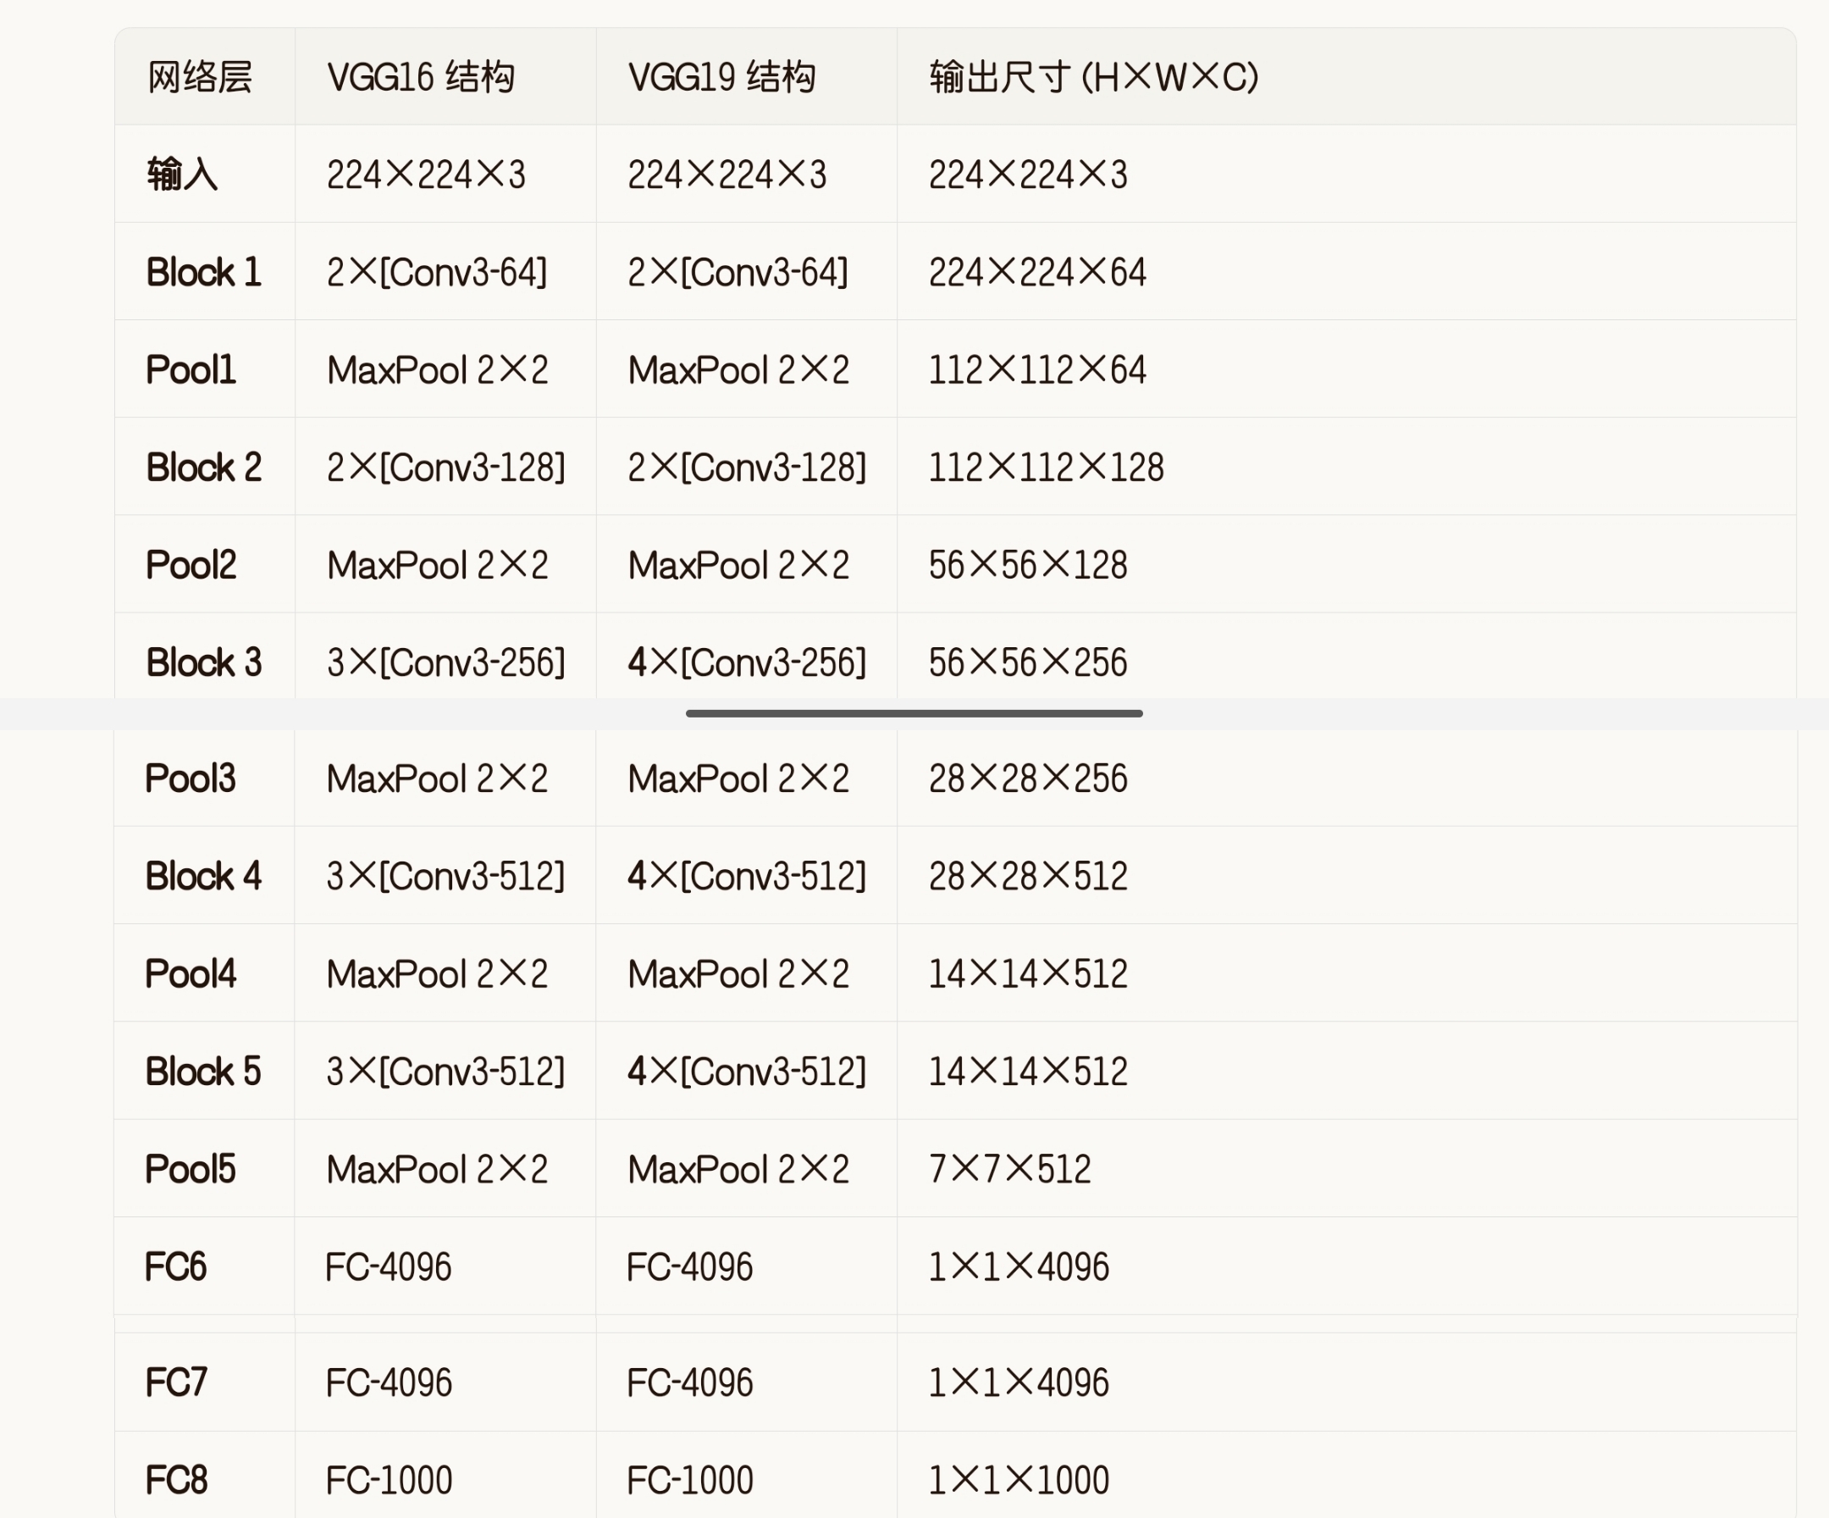
Task: Select VGG19's 4×[Conv3-256] cell
Action: click(746, 662)
